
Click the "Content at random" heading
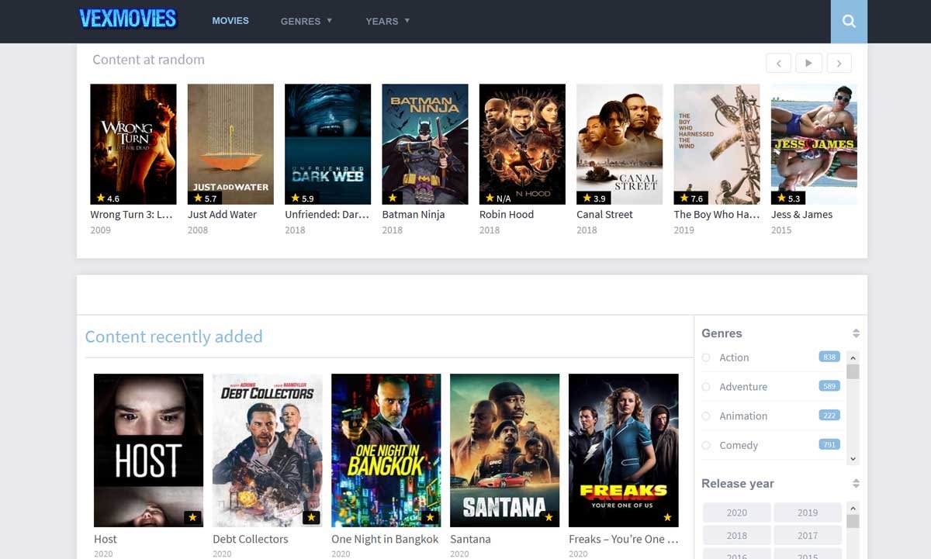(x=148, y=60)
